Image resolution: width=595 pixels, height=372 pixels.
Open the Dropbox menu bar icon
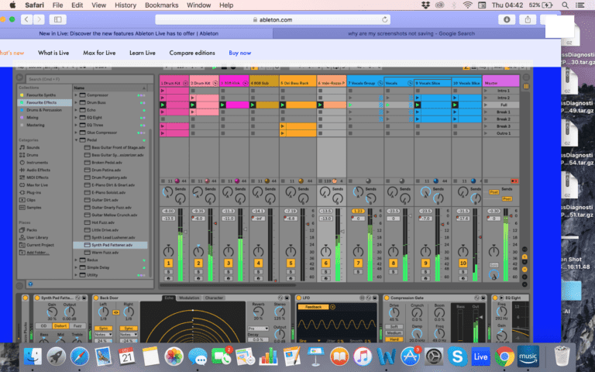(x=425, y=5)
